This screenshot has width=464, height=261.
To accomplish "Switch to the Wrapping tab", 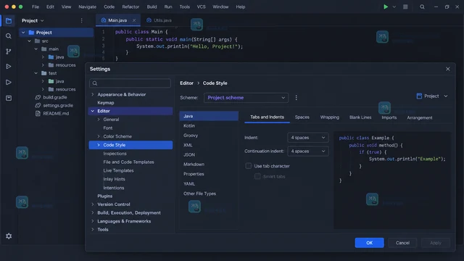I will click(330, 117).
